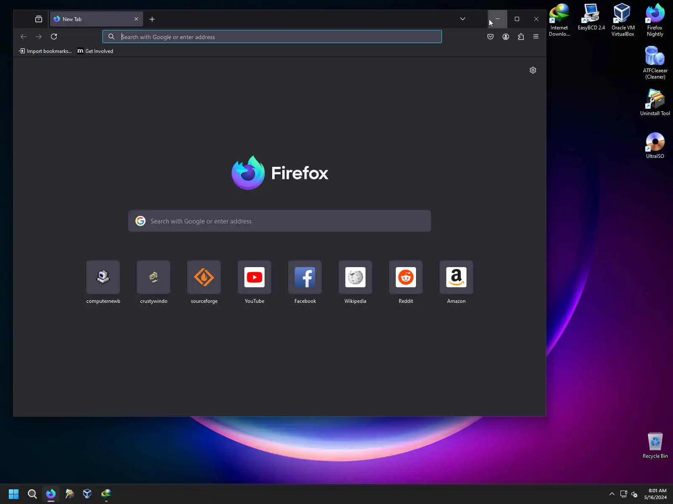This screenshot has width=673, height=504.
Task: Open the Extensions panel
Action: 521,37
